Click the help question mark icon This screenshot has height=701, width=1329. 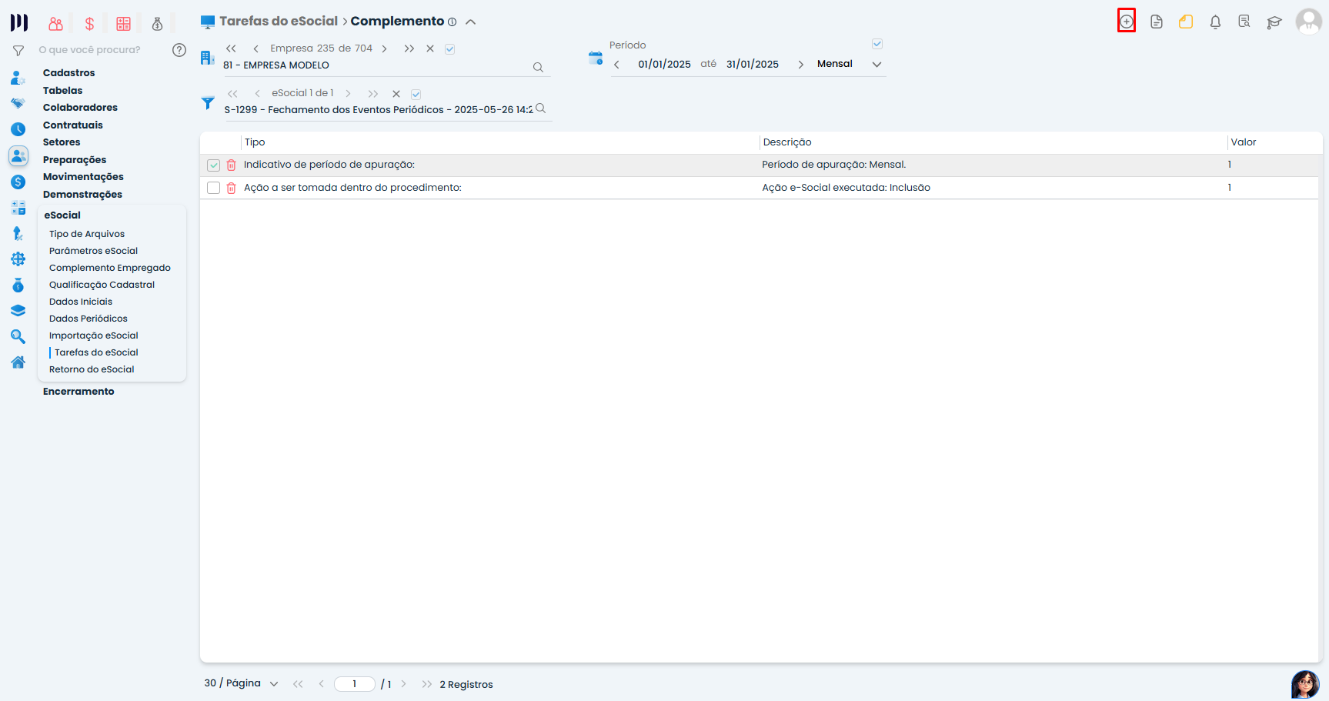[x=179, y=50]
